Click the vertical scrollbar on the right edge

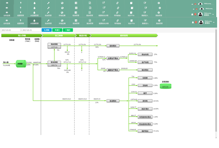(x=216, y=83)
